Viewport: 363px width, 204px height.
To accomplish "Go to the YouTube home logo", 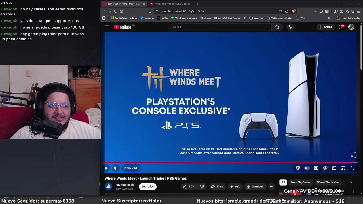I will tap(123, 27).
